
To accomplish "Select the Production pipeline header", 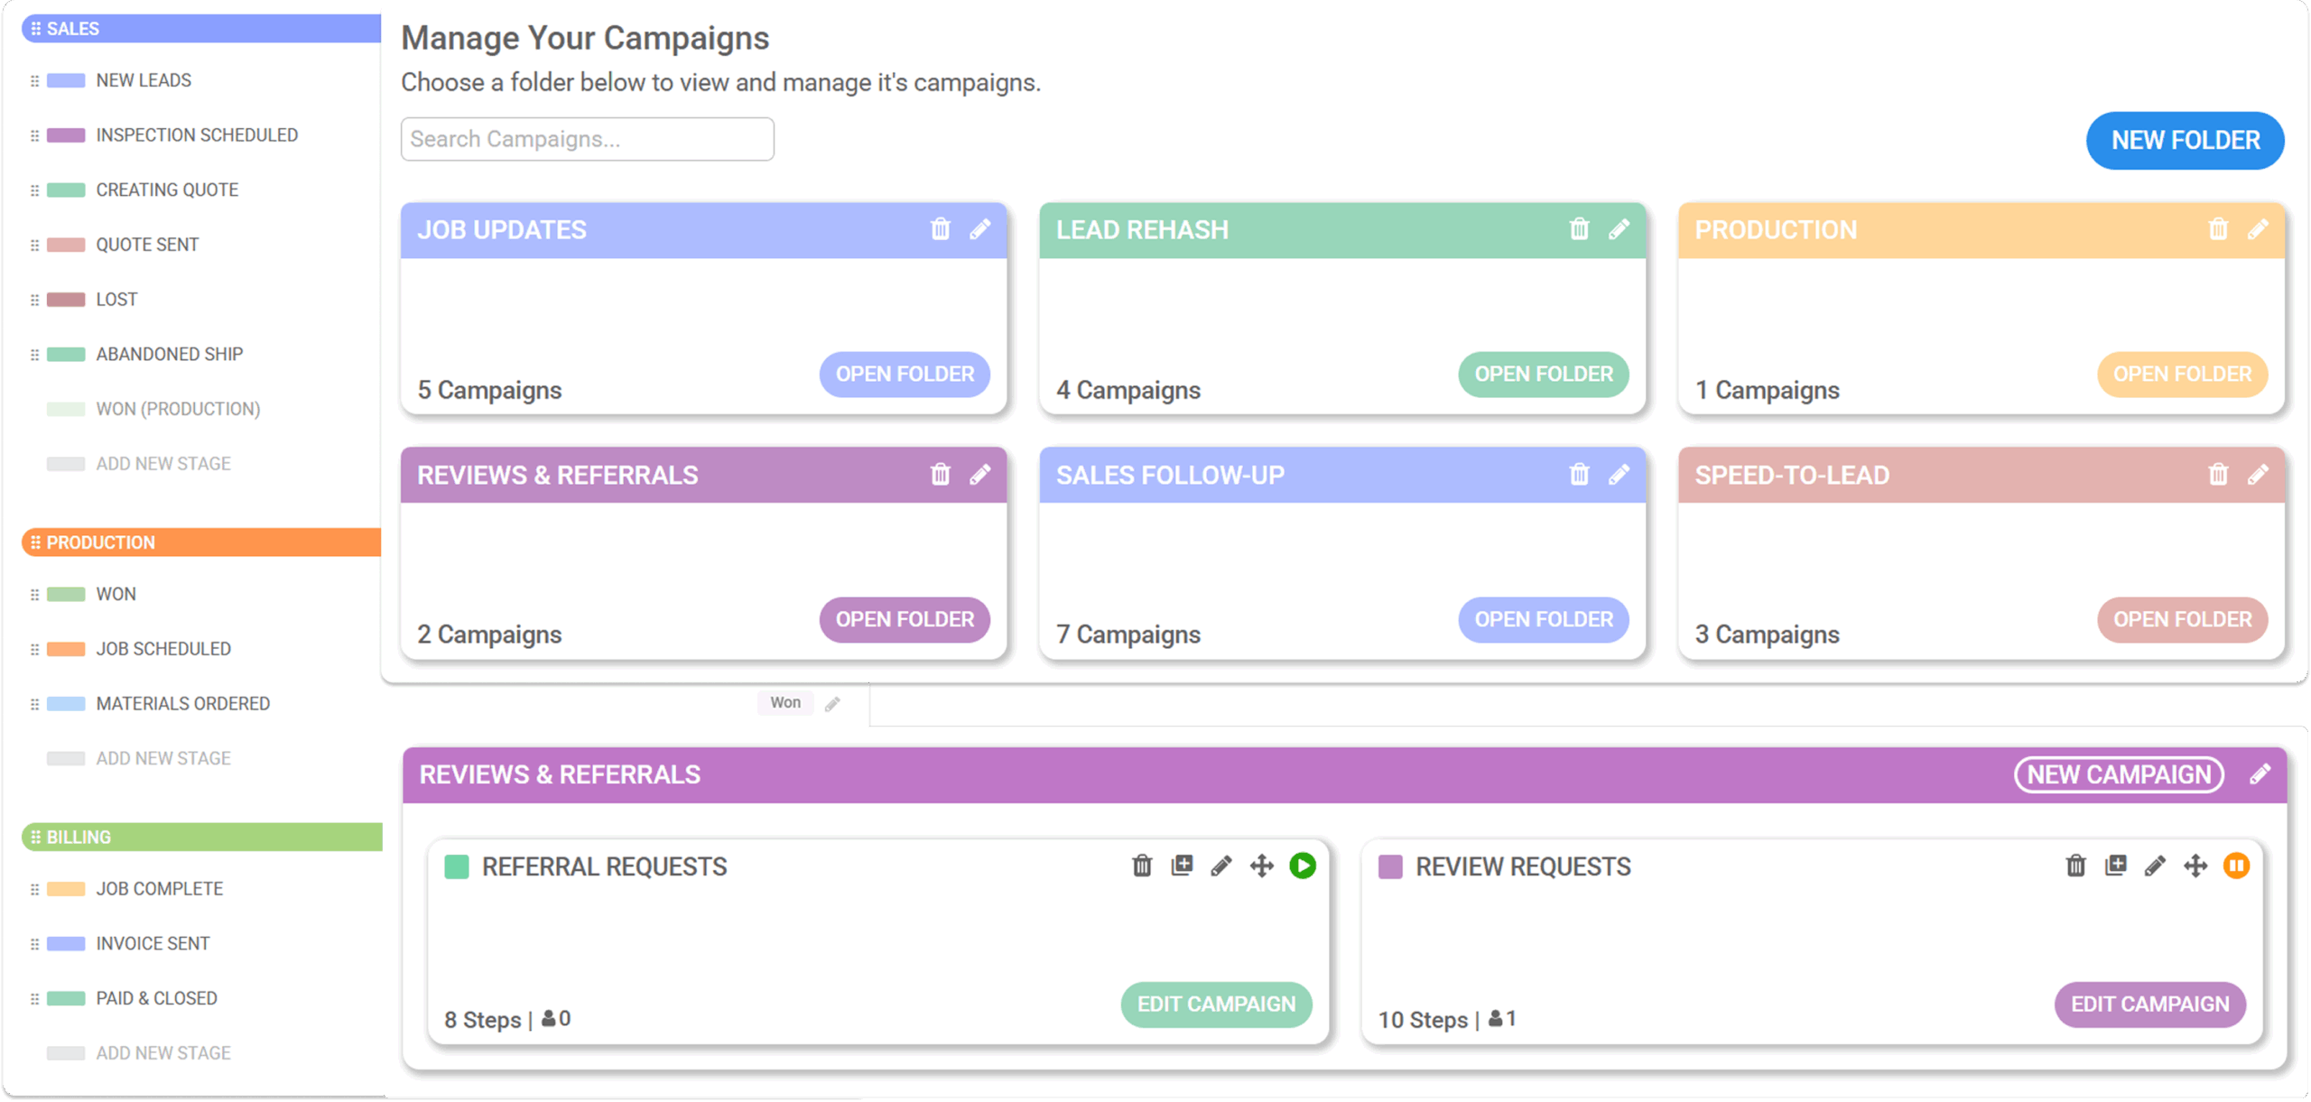I will click(x=201, y=542).
